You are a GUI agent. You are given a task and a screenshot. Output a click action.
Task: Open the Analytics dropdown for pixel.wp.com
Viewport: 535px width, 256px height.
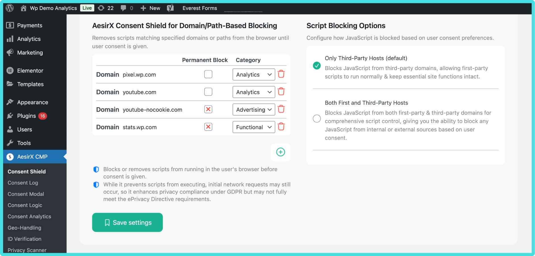(254, 74)
